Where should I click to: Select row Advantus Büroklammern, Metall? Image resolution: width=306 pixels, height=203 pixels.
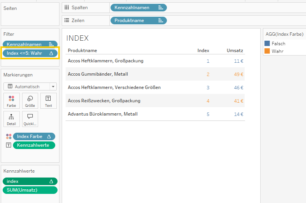click(103, 114)
